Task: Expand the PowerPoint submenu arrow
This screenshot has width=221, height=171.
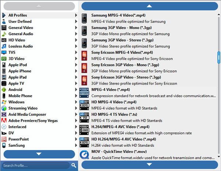Action: coord(76,139)
